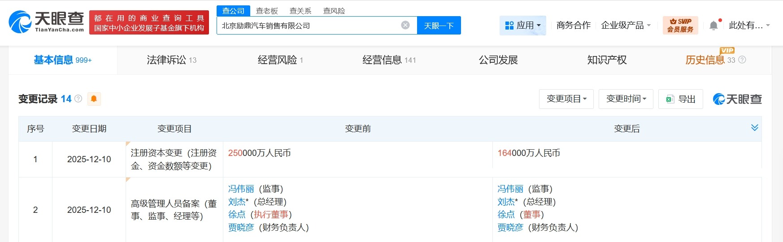This screenshot has width=783, height=242.
Task: Open 冯伟丽 link in 变更前 column
Action: [x=241, y=189]
